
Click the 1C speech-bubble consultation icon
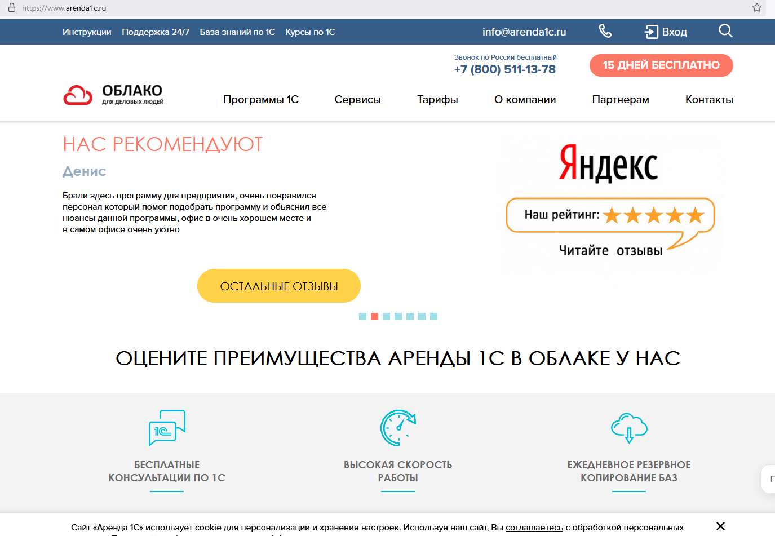(166, 428)
